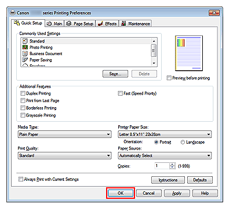Viewport: 244px width, 211px height.
Task: Check Preview before printing
Action: click(169, 78)
